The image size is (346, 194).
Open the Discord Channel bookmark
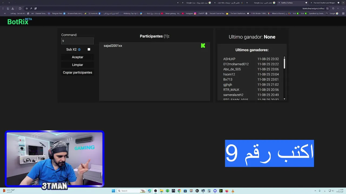point(219,13)
